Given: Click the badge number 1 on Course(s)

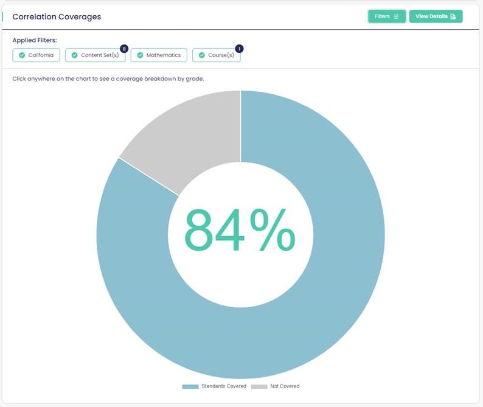Looking at the screenshot, I should pyautogui.click(x=239, y=49).
